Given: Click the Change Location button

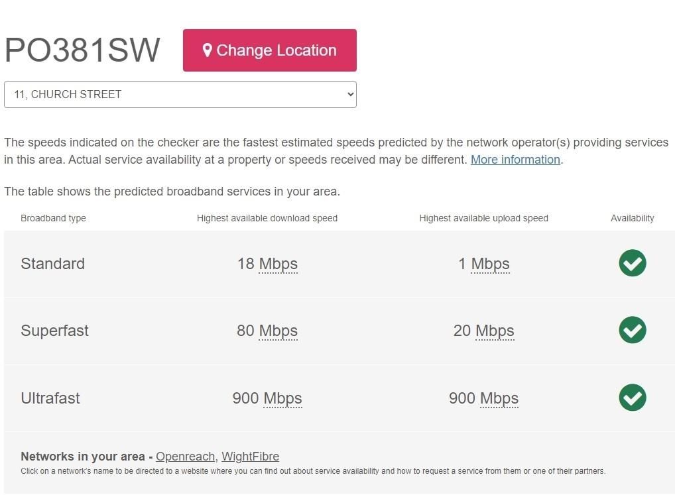Looking at the screenshot, I should point(269,50).
